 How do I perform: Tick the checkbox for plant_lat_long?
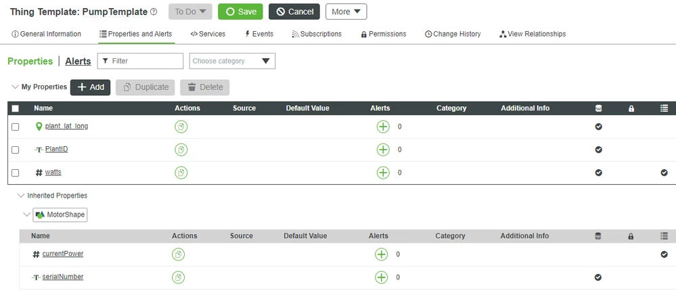coord(15,127)
